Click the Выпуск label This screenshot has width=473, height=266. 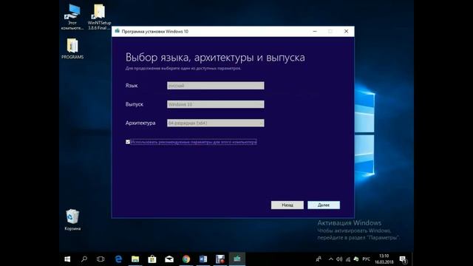click(135, 104)
